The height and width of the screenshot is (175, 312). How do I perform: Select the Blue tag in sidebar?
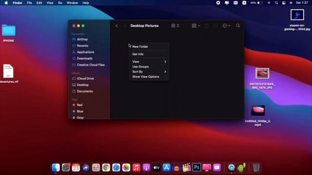tap(78, 111)
